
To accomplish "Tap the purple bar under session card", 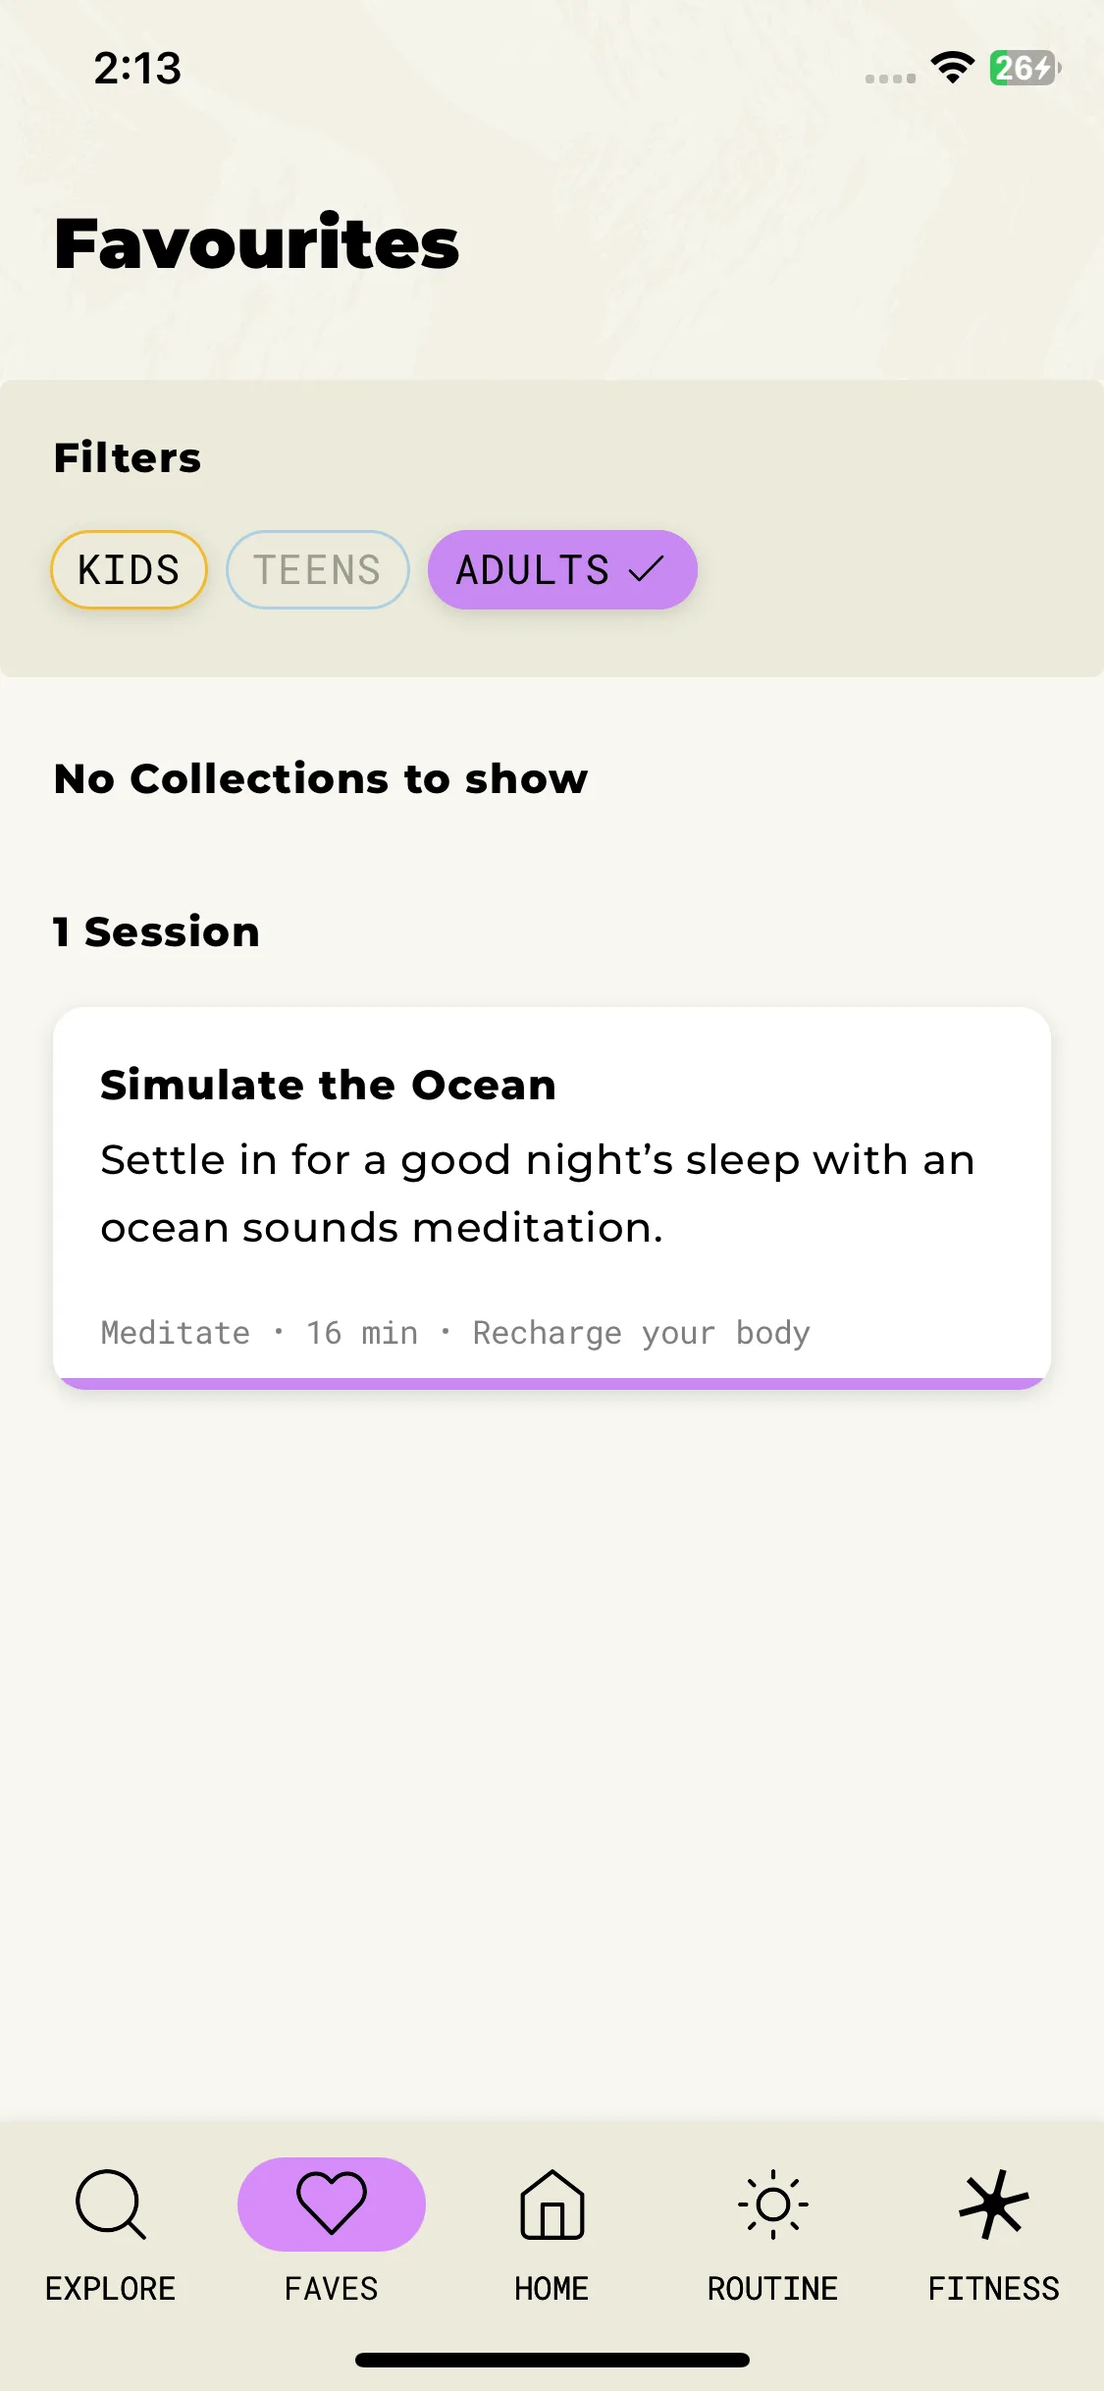I will point(552,1383).
